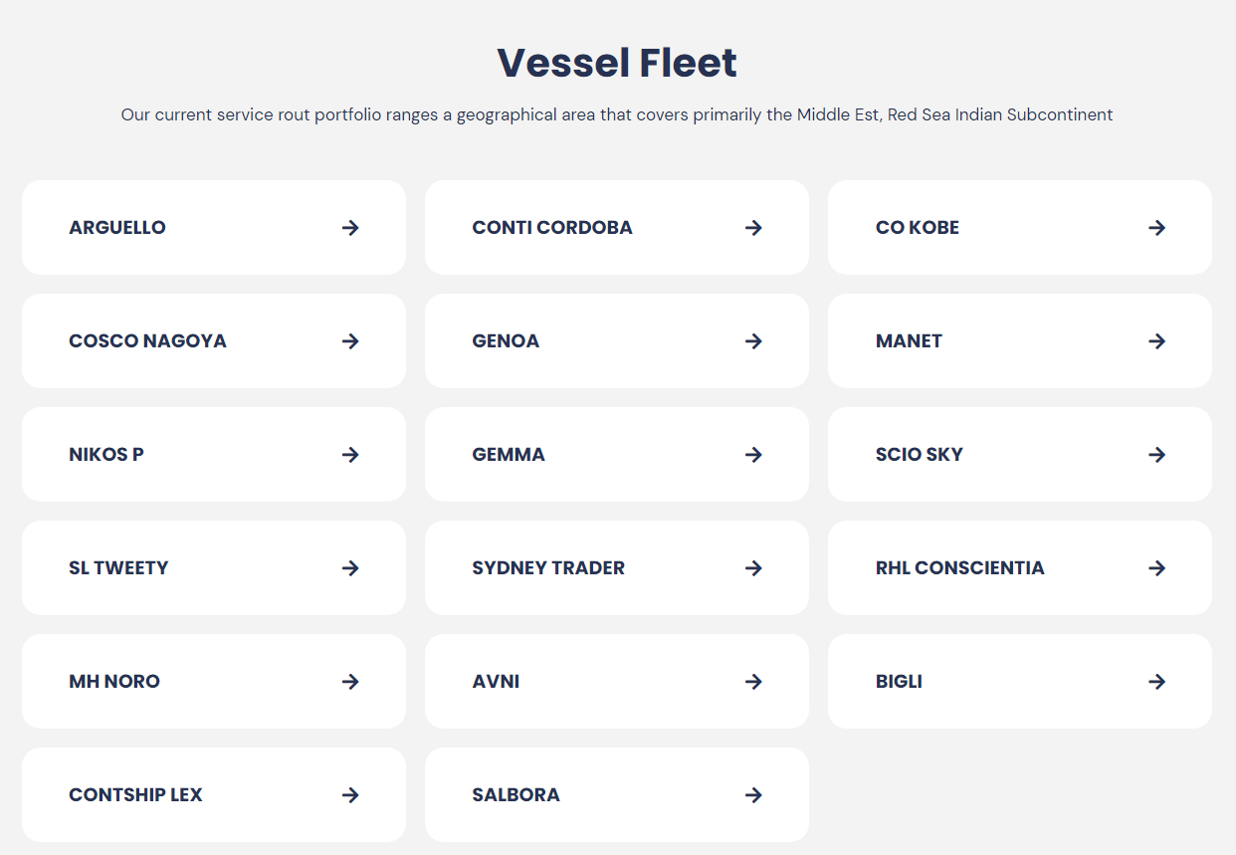Image resolution: width=1236 pixels, height=855 pixels.
Task: Open the GEMMA vessel details
Action: click(509, 455)
